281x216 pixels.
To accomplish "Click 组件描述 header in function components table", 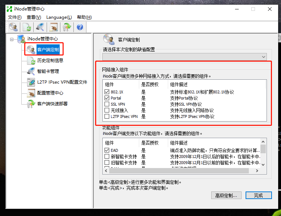I will pyautogui.click(x=179, y=143).
